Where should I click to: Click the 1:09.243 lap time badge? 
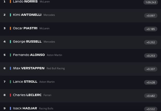click(x=151, y=2)
